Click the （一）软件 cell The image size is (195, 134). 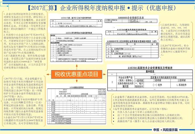[x=157, y=85]
